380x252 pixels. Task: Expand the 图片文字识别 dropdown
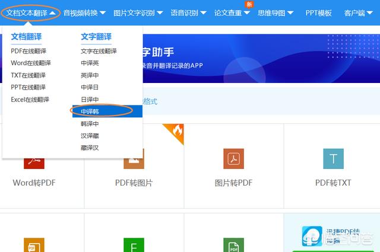(x=139, y=12)
